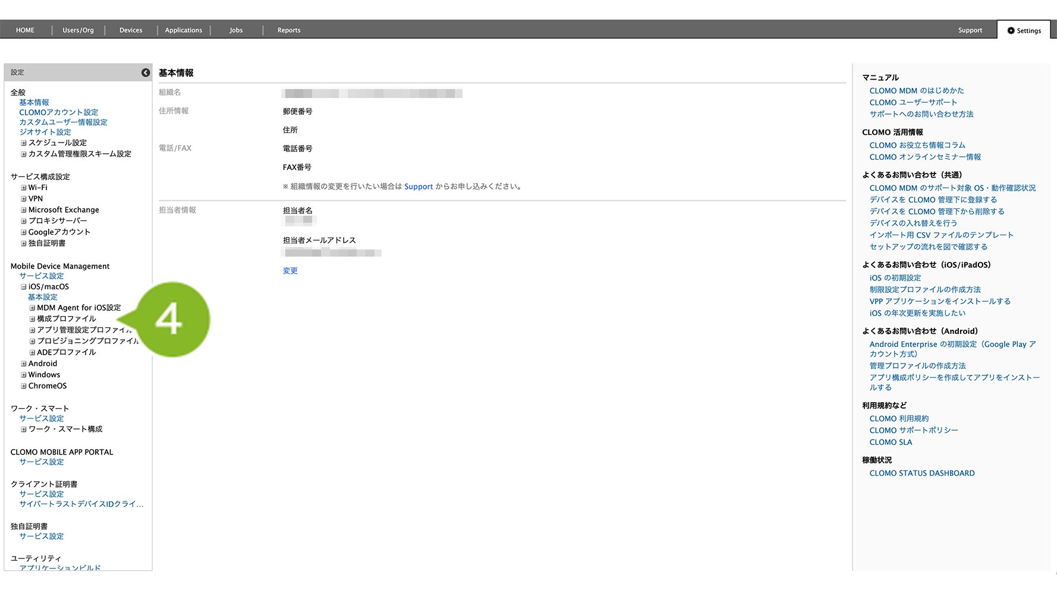Open the Applications menu

click(183, 30)
